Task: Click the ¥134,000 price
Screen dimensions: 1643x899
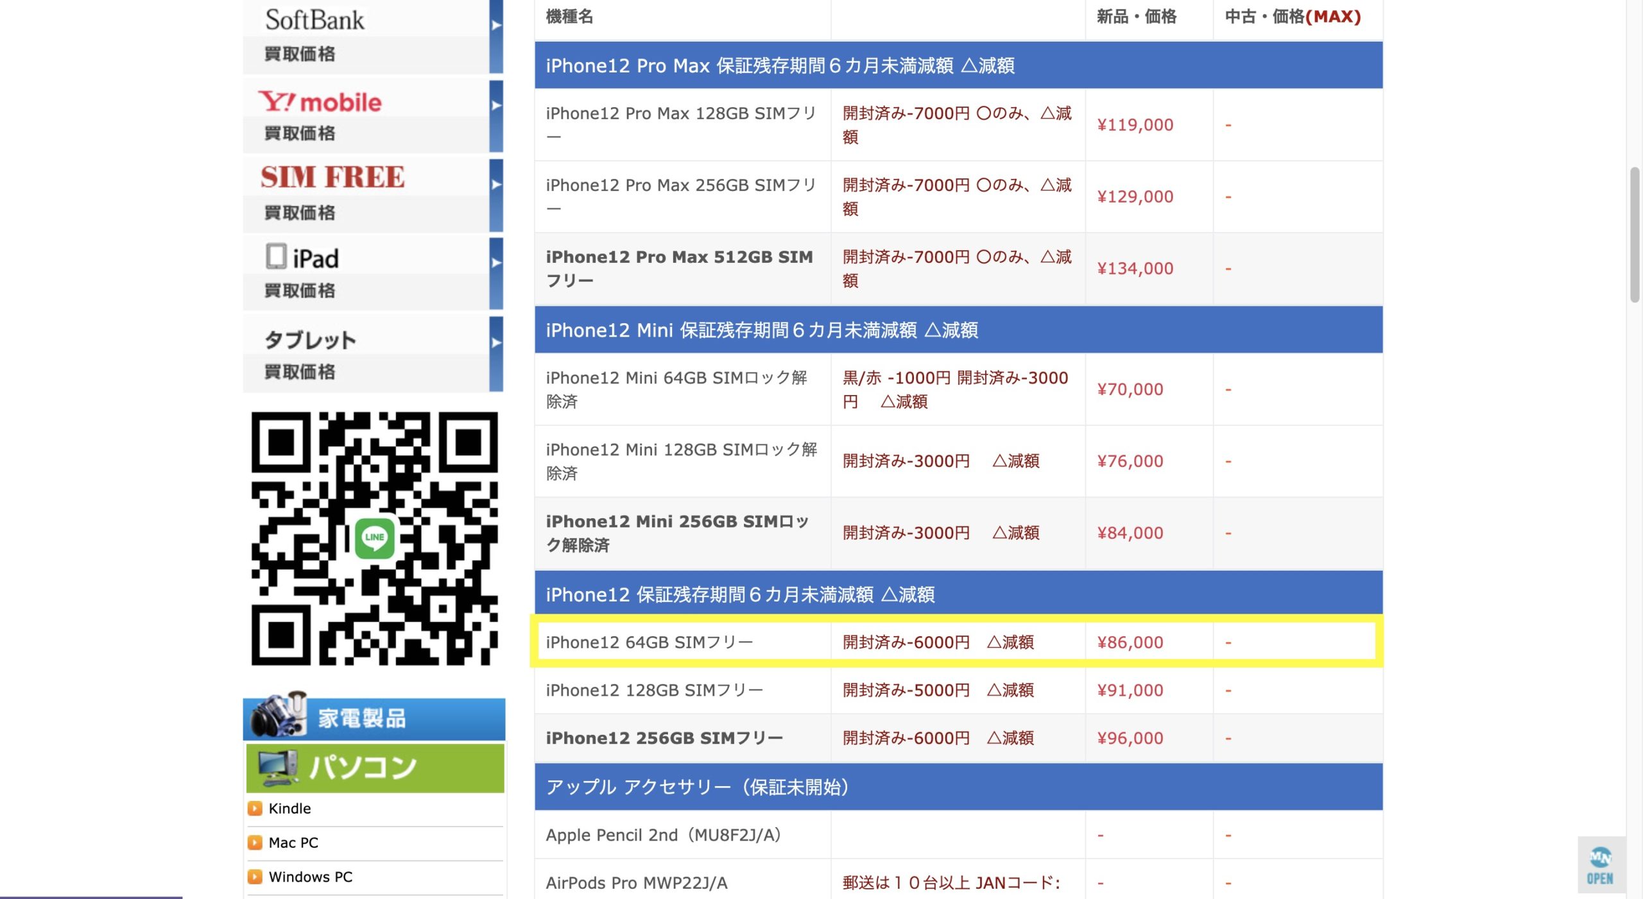Action: click(x=1135, y=269)
